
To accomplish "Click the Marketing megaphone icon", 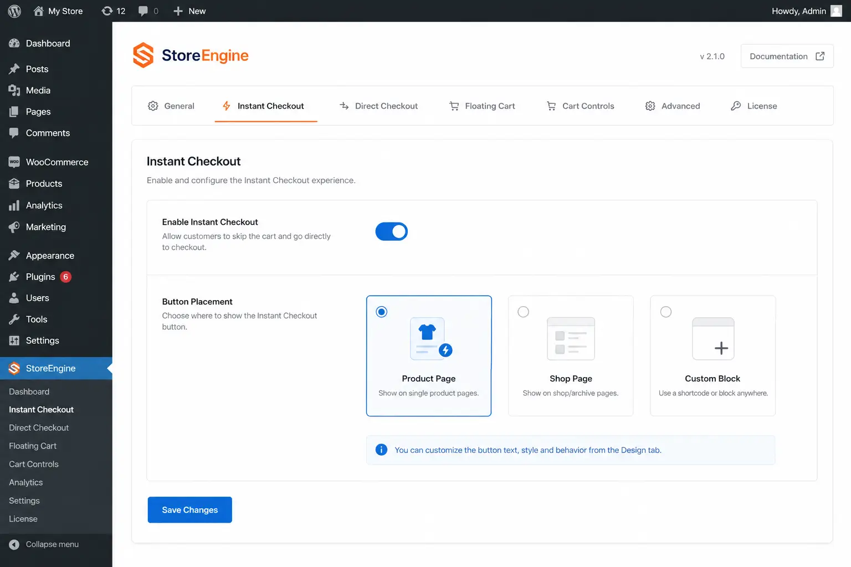I will pos(14,227).
